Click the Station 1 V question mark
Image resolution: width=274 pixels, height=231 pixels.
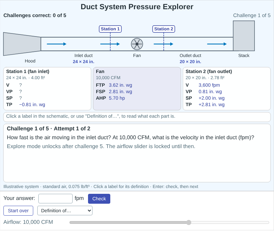[x=21, y=85]
